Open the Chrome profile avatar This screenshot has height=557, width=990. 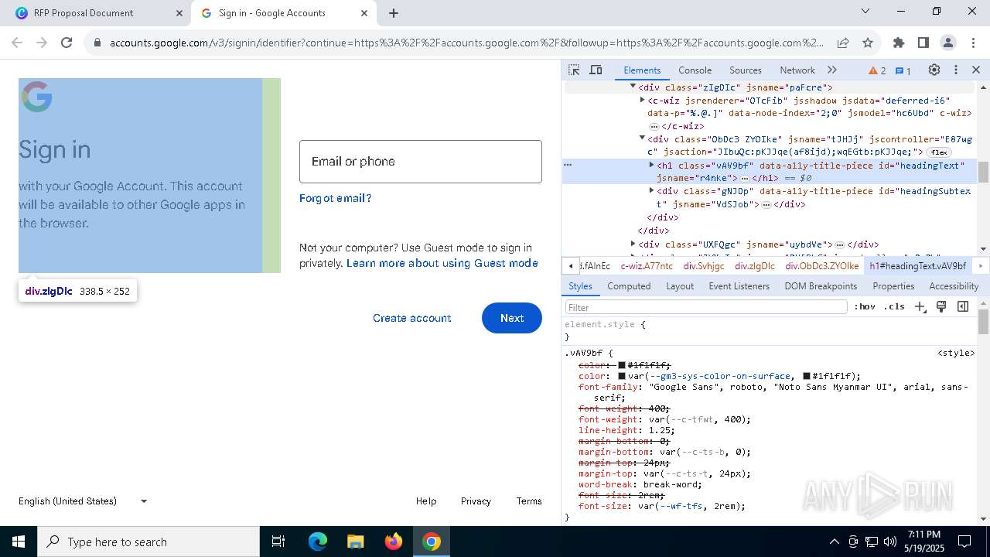[x=947, y=43]
